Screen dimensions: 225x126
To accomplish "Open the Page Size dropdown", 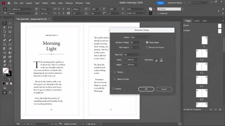I will coord(132,55).
